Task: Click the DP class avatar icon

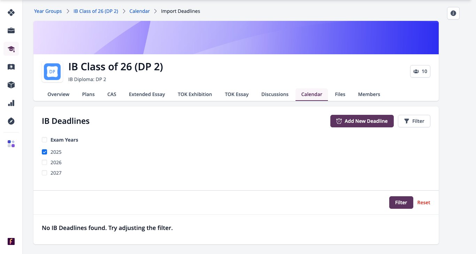Action: 52,72
